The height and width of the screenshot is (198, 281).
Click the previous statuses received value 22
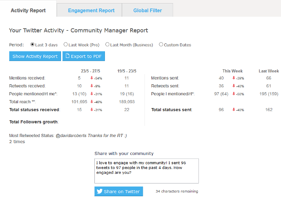(127, 110)
